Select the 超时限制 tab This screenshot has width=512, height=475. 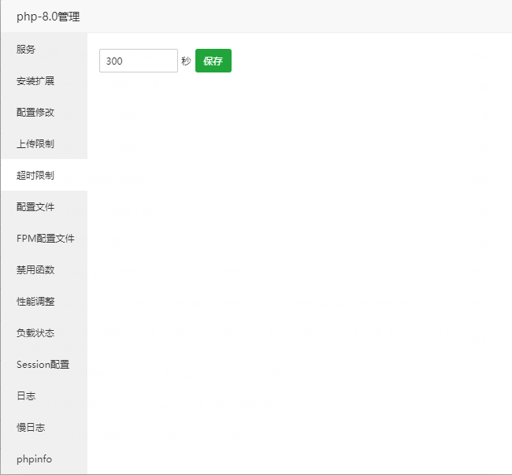pyautogui.click(x=44, y=176)
